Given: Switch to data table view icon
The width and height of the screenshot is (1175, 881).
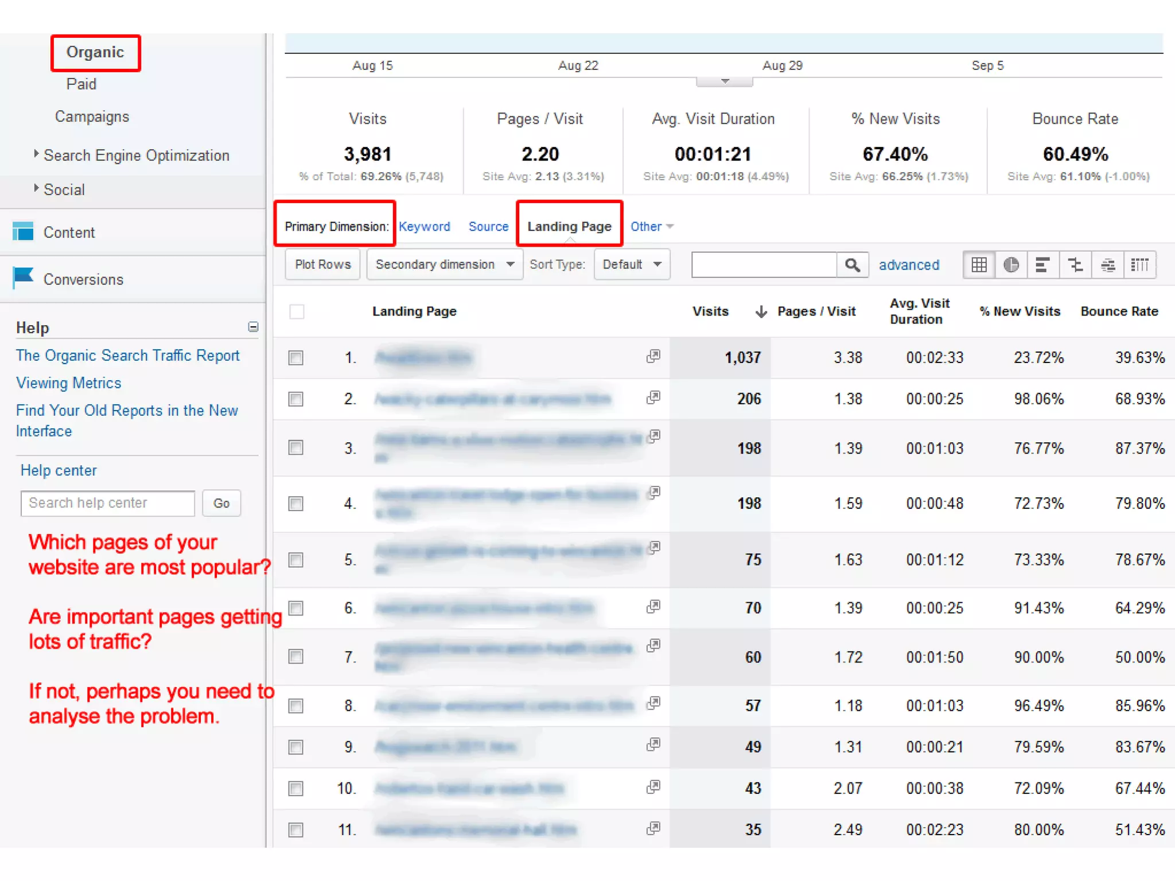Looking at the screenshot, I should [x=979, y=265].
